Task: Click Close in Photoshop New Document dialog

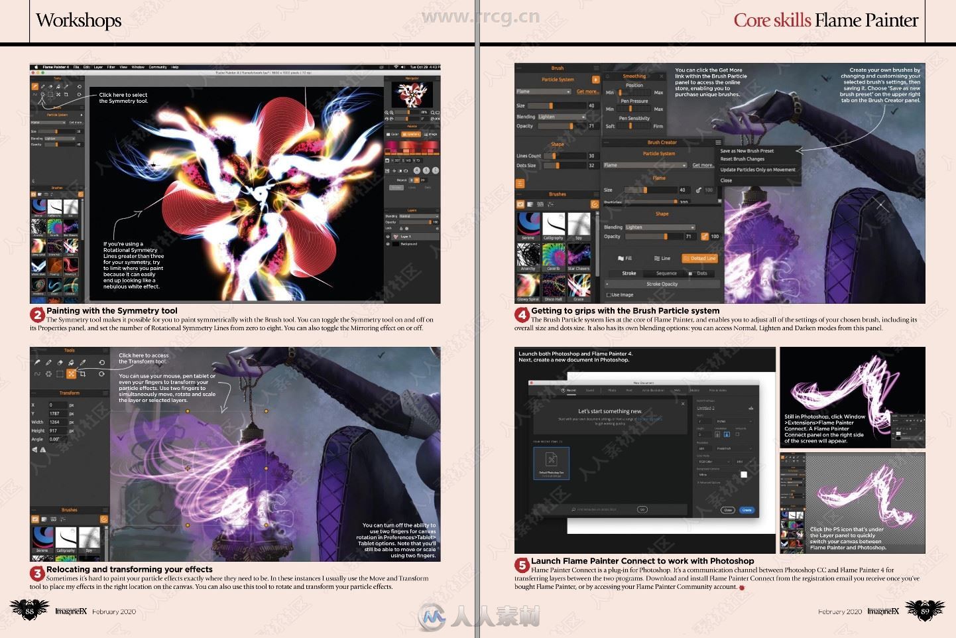Action: pos(728,510)
